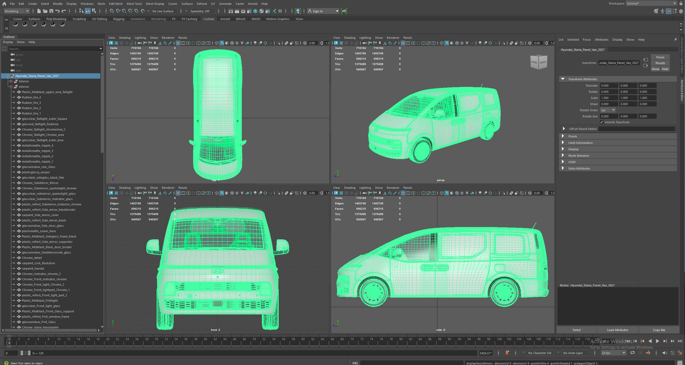Create a new scene with toolbar icon
The image size is (685, 365).
[39, 11]
